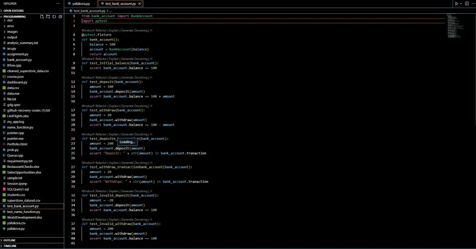The height and width of the screenshot is (249, 476).
Task: Click the minimap code preview
Action: tap(456, 26)
